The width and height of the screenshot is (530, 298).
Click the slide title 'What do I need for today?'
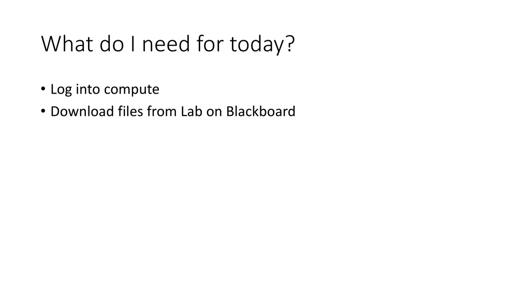coord(168,44)
